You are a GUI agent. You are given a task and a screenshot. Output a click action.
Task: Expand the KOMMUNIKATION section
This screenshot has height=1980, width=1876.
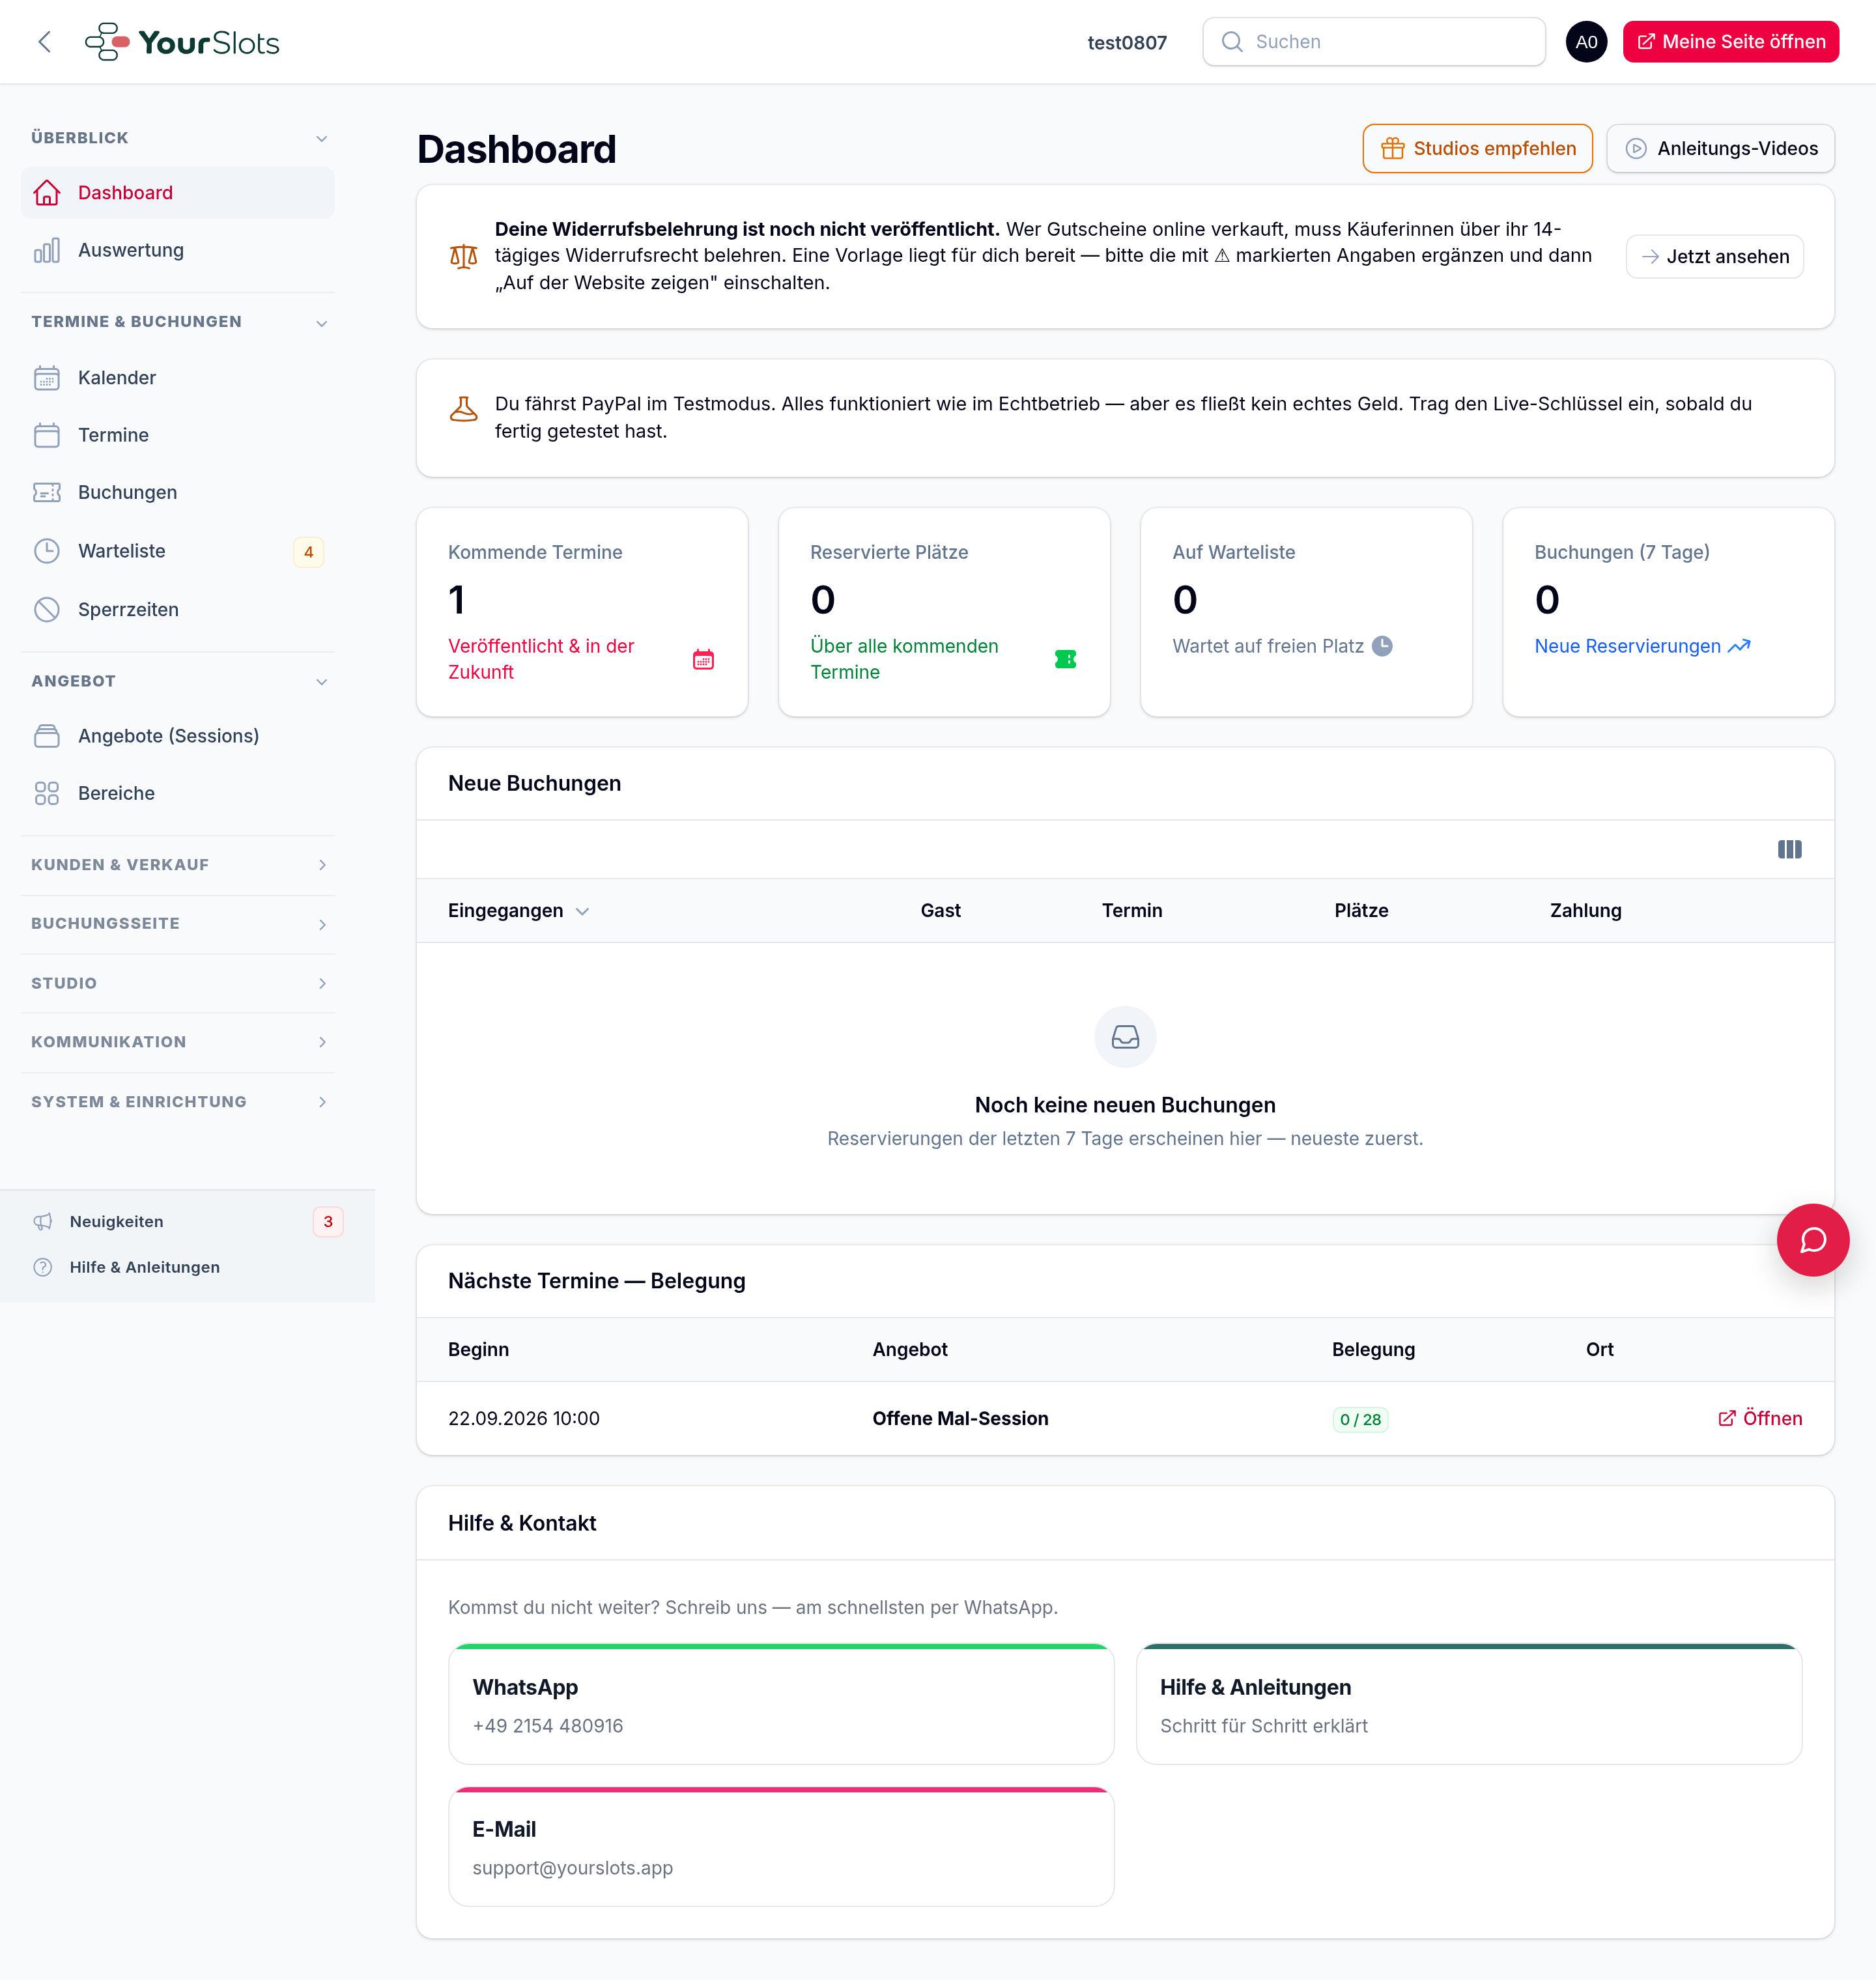[x=178, y=1041]
